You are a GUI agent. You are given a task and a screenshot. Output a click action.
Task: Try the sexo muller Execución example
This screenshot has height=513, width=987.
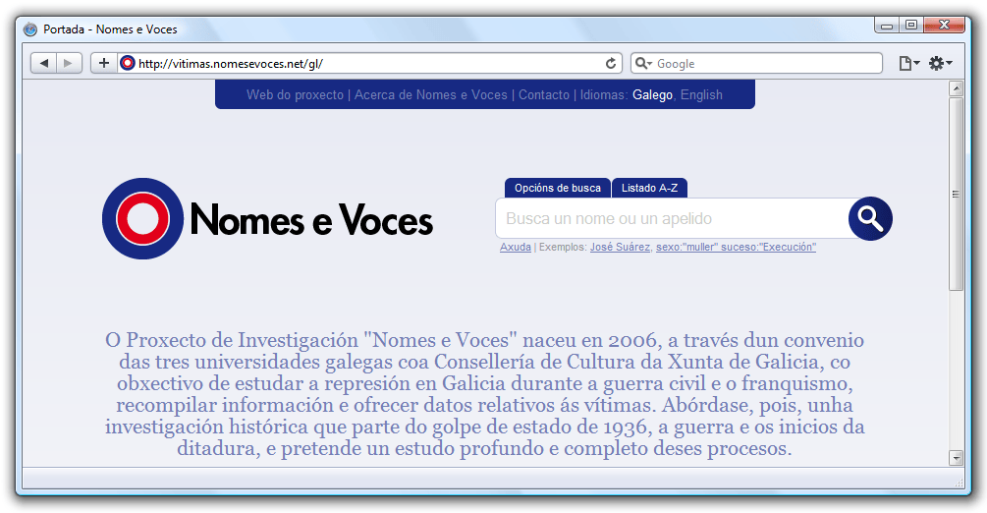point(736,247)
